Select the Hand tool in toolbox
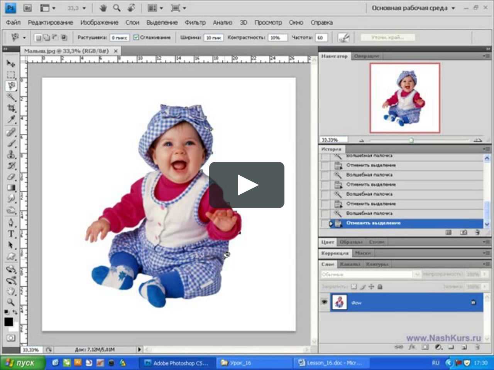 (11, 291)
